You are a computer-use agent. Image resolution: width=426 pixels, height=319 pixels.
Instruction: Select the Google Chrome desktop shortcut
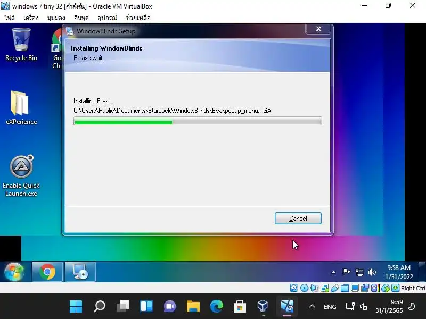coord(57,49)
